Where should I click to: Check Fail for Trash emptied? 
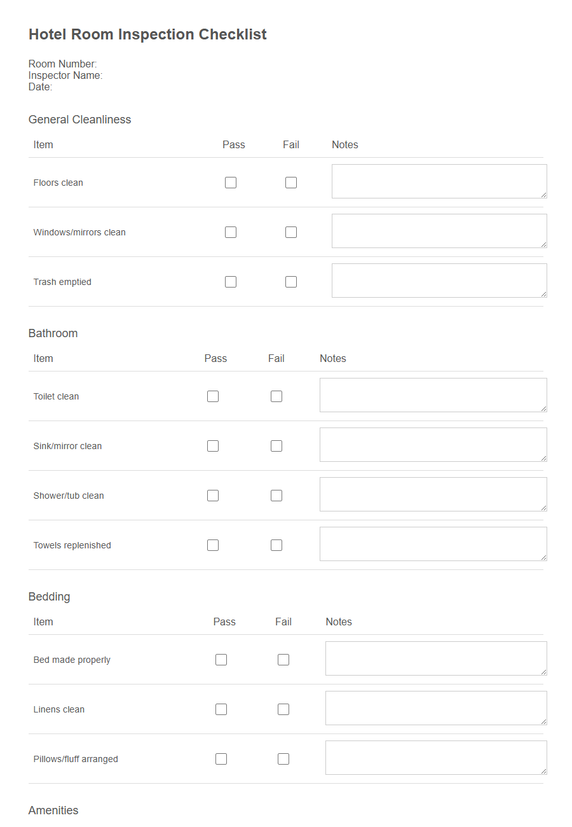290,281
